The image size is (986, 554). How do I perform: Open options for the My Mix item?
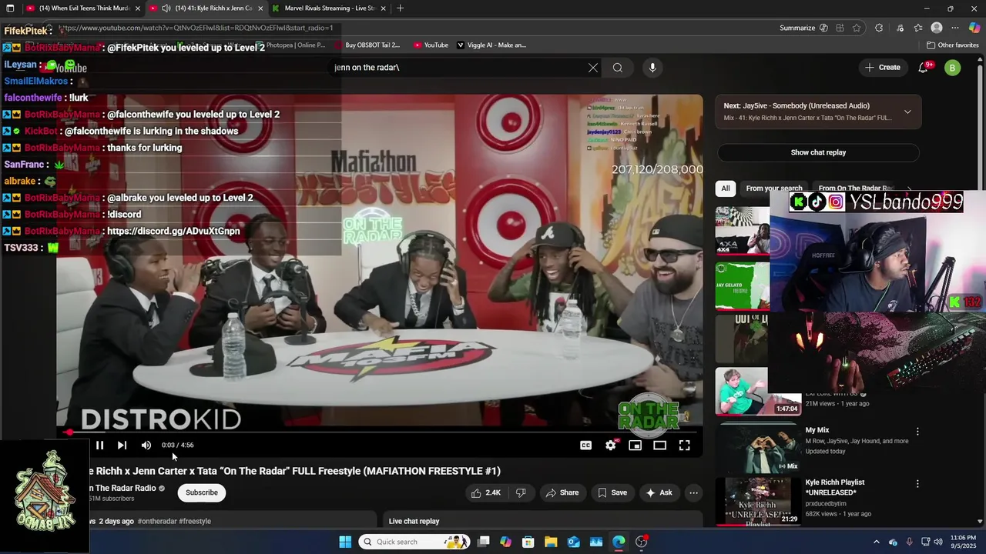click(x=917, y=432)
